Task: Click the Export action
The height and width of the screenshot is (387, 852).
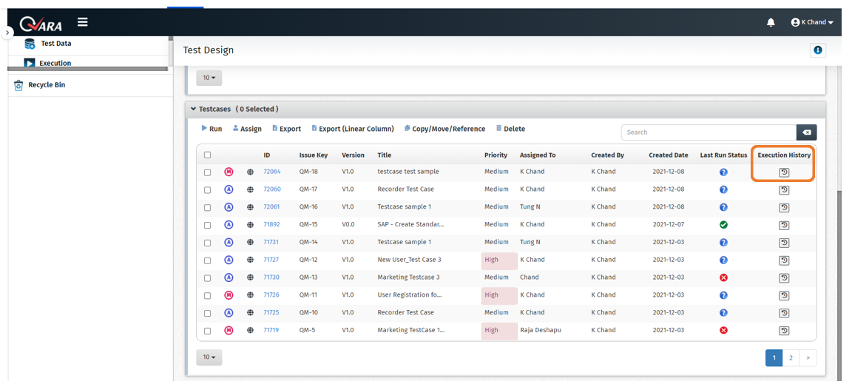Action: tap(286, 129)
